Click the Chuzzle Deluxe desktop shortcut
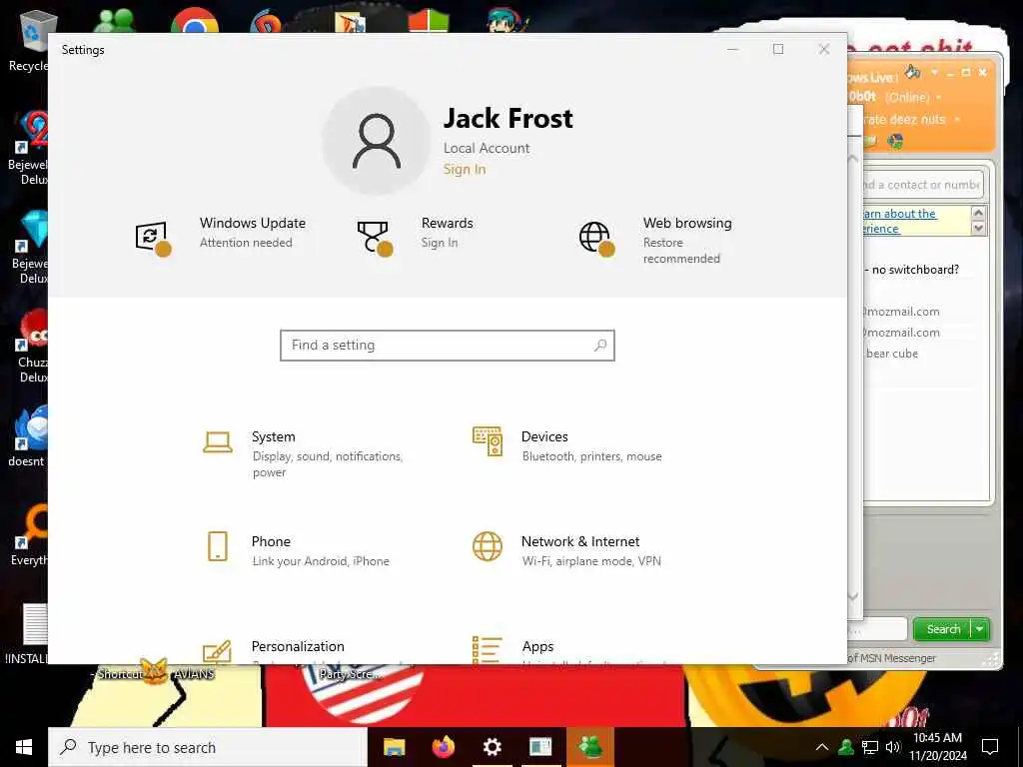The height and width of the screenshot is (767, 1023). 33,346
